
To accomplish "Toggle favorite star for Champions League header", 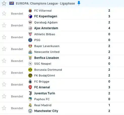I will pos(4,4).
